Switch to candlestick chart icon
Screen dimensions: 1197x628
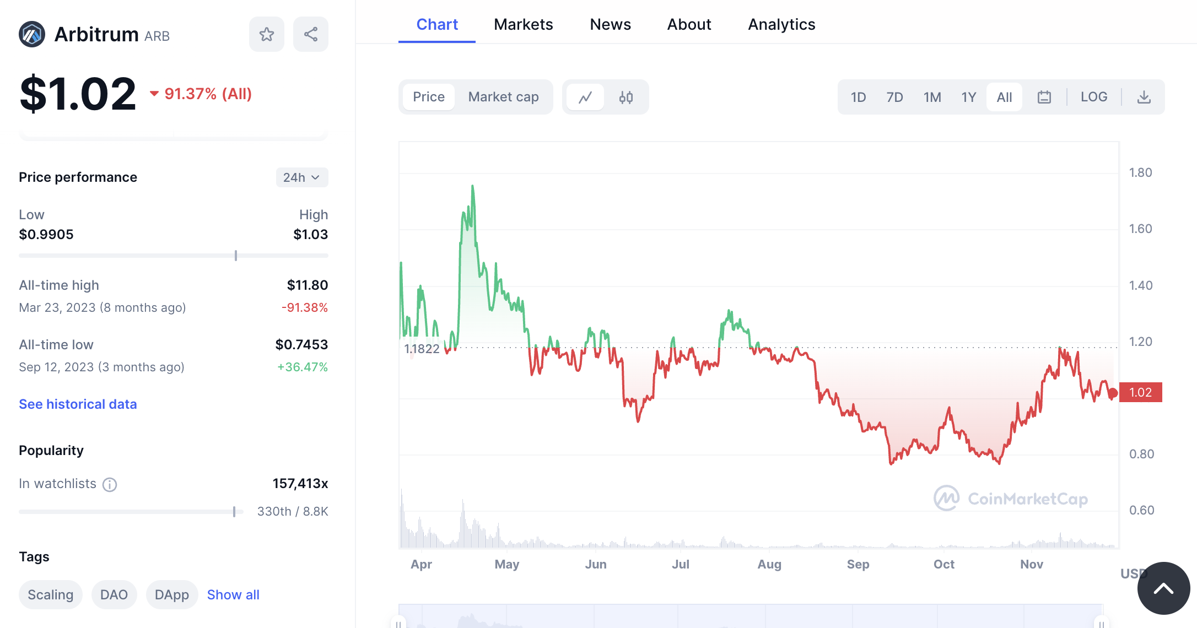point(626,98)
